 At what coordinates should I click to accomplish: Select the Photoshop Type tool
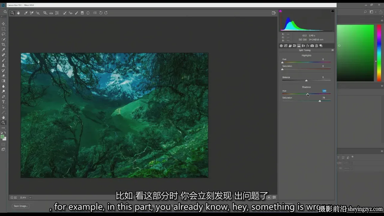pyautogui.click(x=4, y=102)
